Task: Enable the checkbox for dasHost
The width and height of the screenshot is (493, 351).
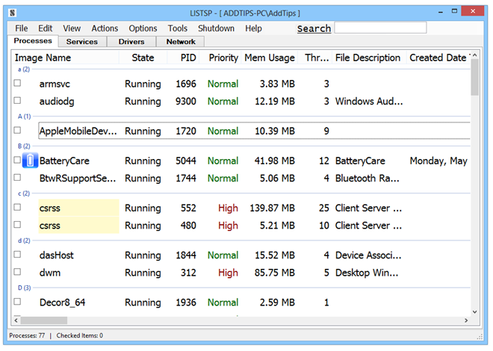Action: pos(17,255)
